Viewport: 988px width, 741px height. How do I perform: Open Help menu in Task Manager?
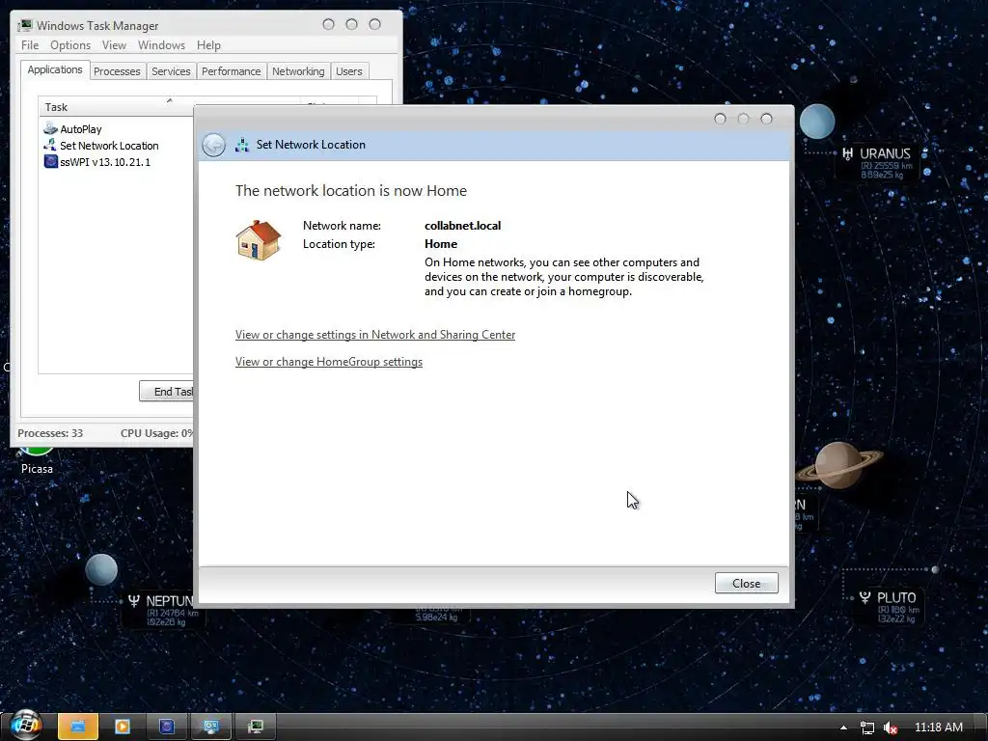click(x=208, y=45)
